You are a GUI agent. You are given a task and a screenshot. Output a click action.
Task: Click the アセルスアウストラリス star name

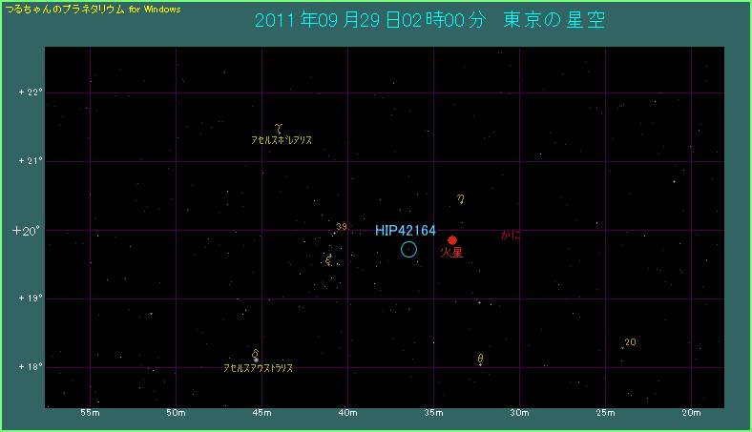coord(258,367)
